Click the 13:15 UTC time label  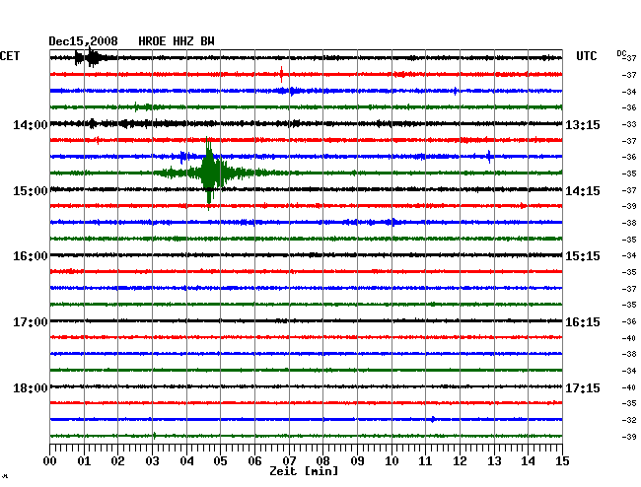coord(583,124)
